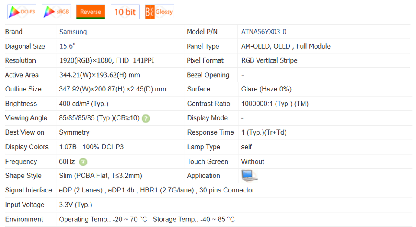416x227 pixels.
Task: Open the ATNA56YX03-0 model number link
Action: click(263, 32)
